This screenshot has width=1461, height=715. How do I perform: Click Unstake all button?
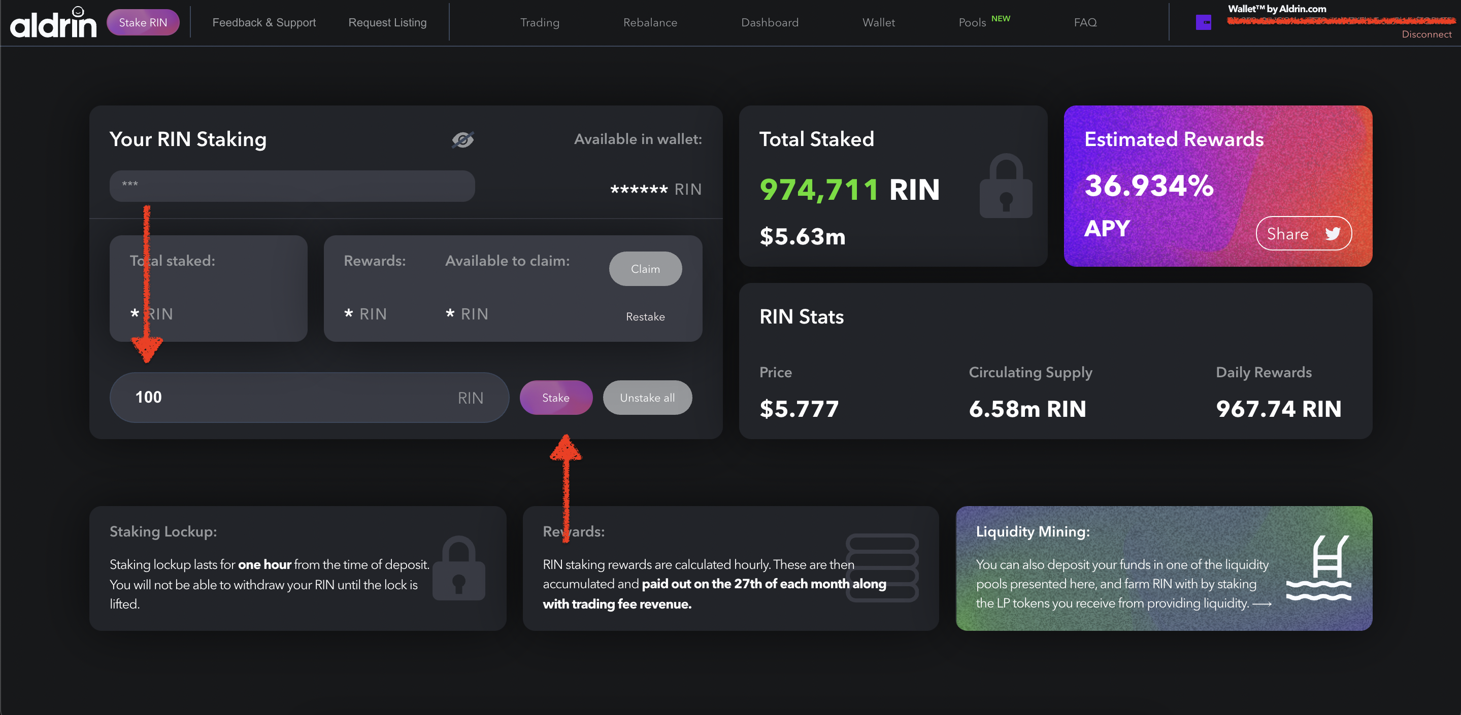click(647, 398)
